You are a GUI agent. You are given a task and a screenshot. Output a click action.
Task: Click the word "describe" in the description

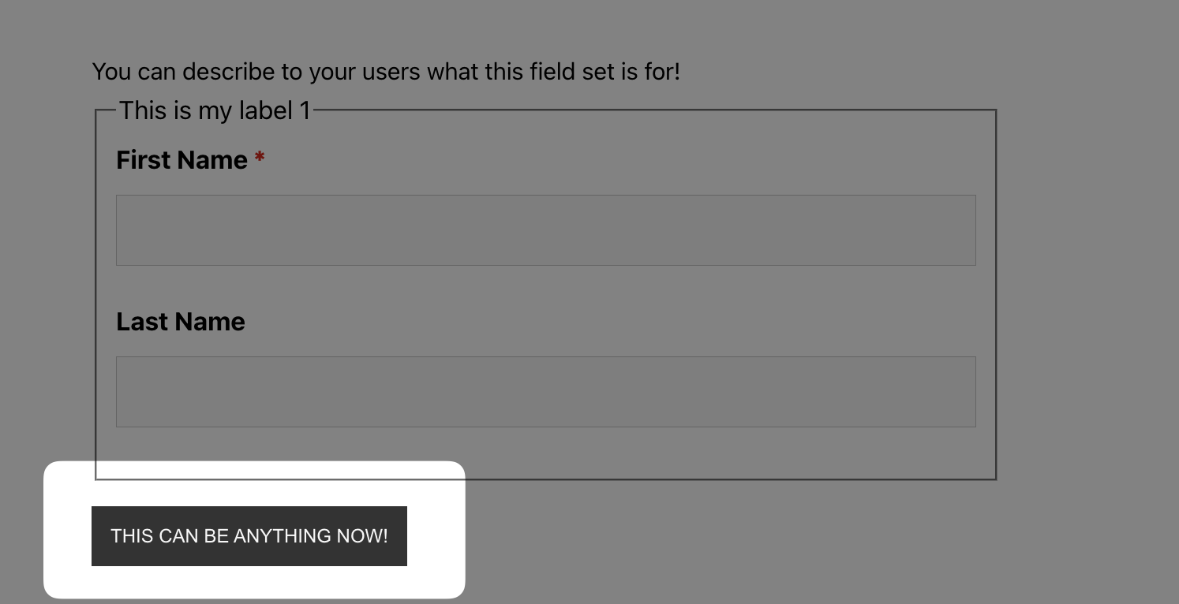pos(230,72)
